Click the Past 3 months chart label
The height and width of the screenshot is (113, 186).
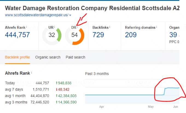(97, 74)
